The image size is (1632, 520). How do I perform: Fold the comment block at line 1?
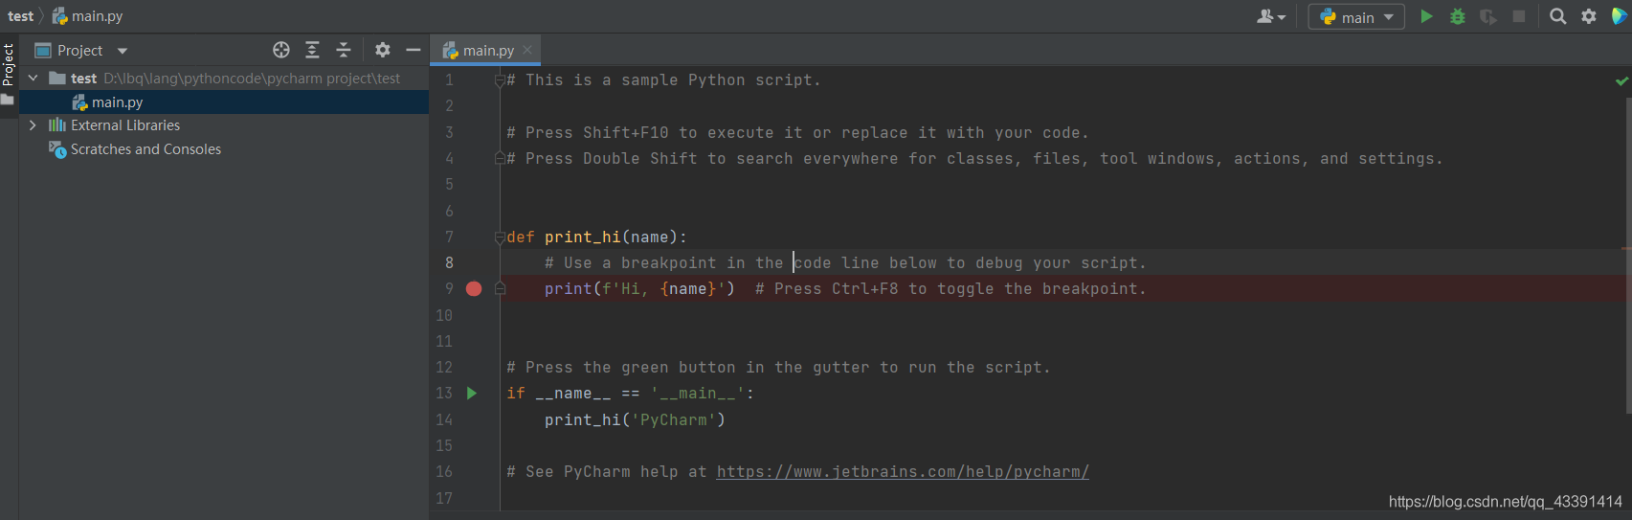(500, 80)
